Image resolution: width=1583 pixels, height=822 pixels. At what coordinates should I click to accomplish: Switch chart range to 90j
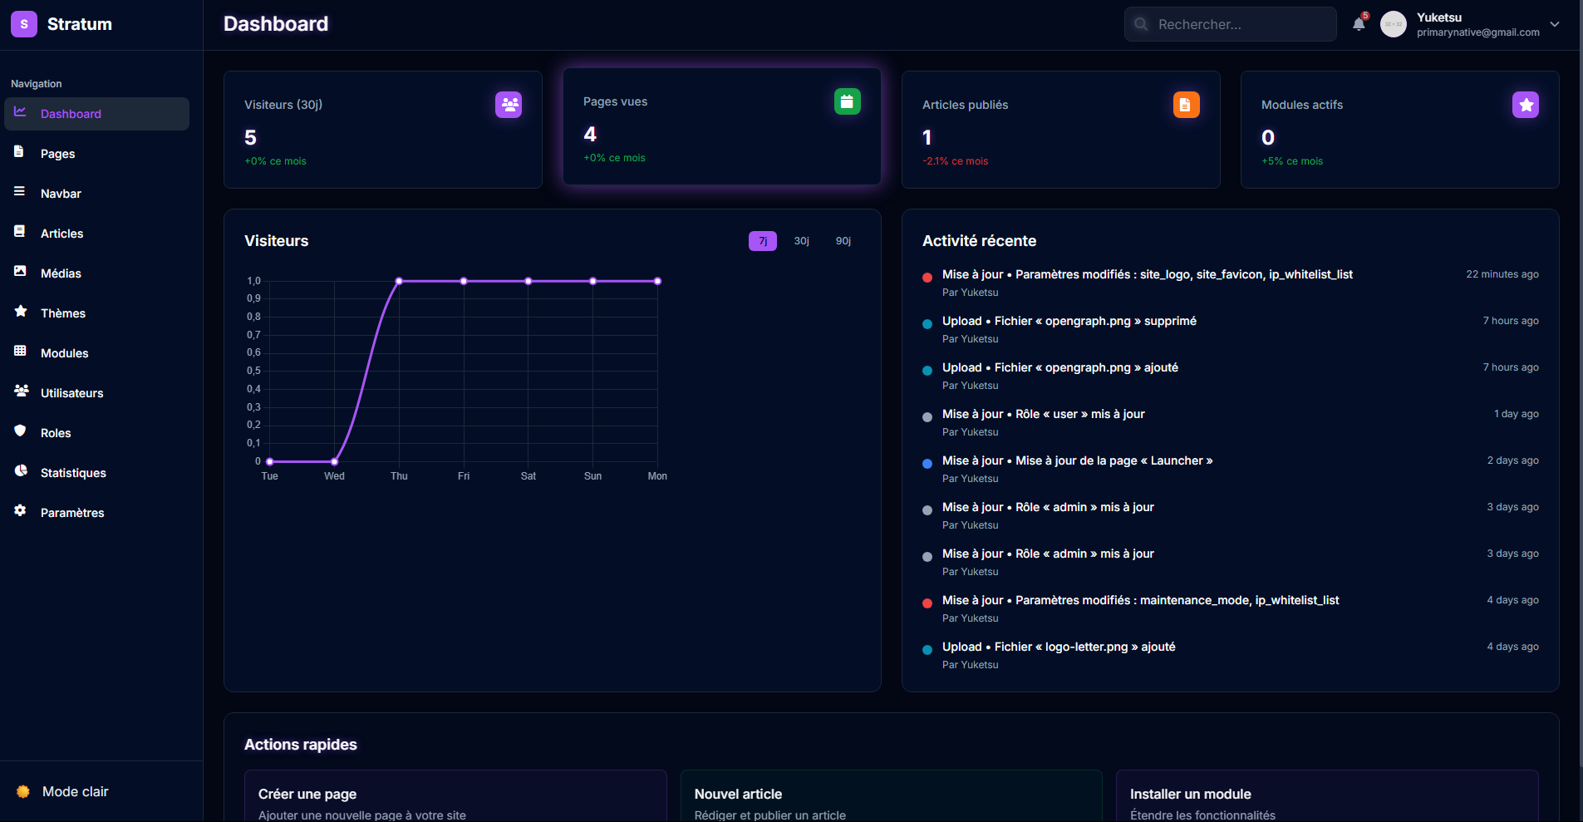click(843, 241)
